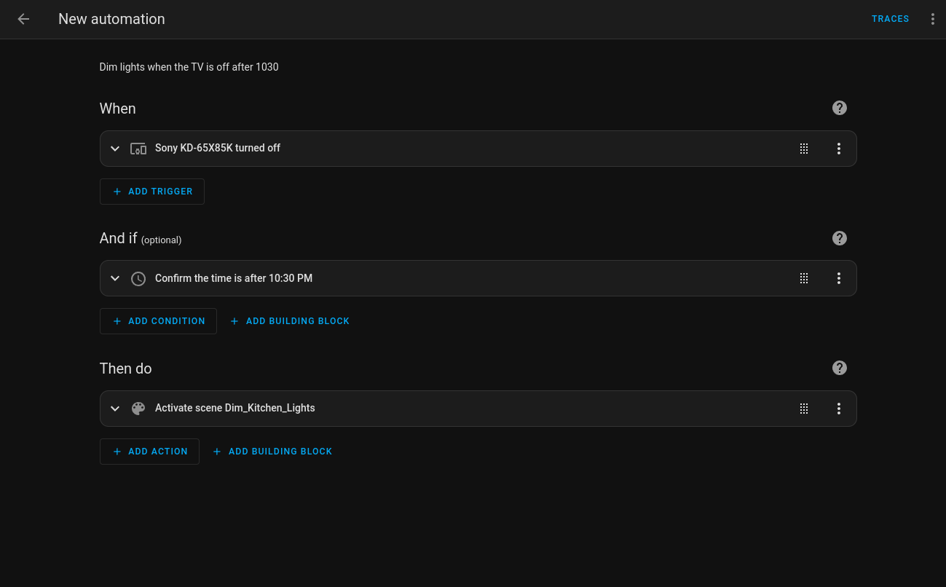Click the Add Action button
Screen dimensions: 946x587
click(149, 452)
